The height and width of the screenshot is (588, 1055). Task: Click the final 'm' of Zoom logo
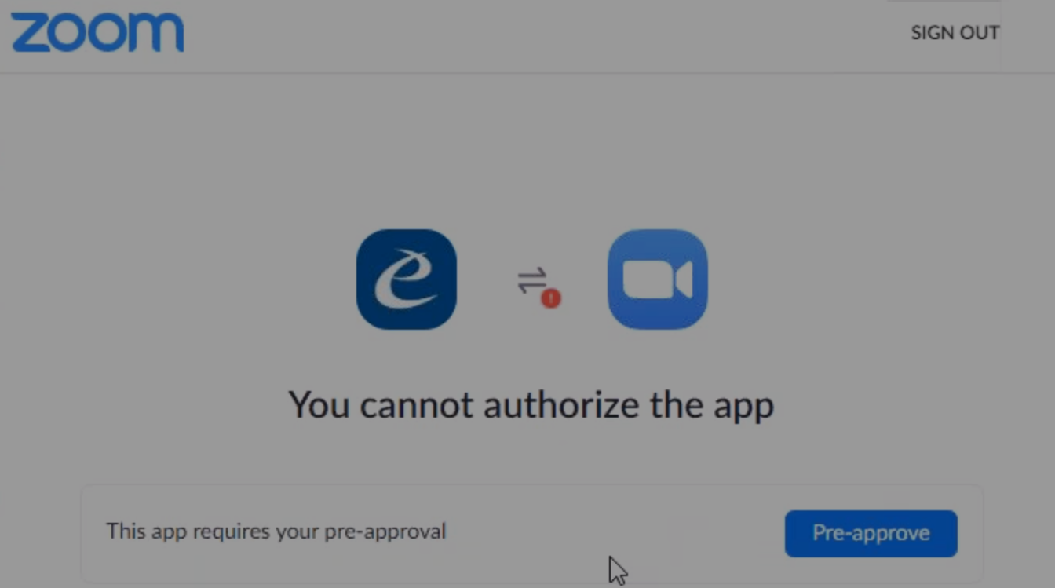click(x=156, y=33)
